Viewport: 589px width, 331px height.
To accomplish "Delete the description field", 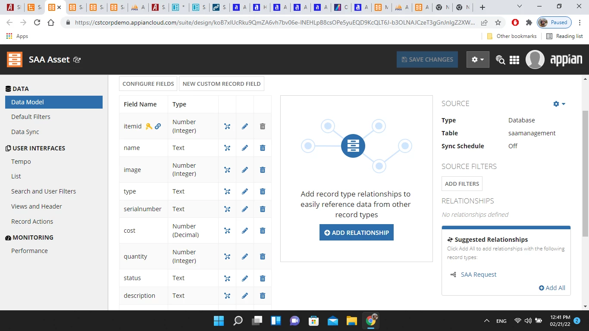I will tap(263, 296).
